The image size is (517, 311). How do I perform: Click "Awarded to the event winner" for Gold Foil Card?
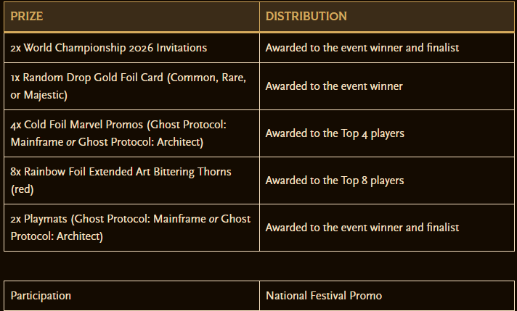[x=334, y=86]
